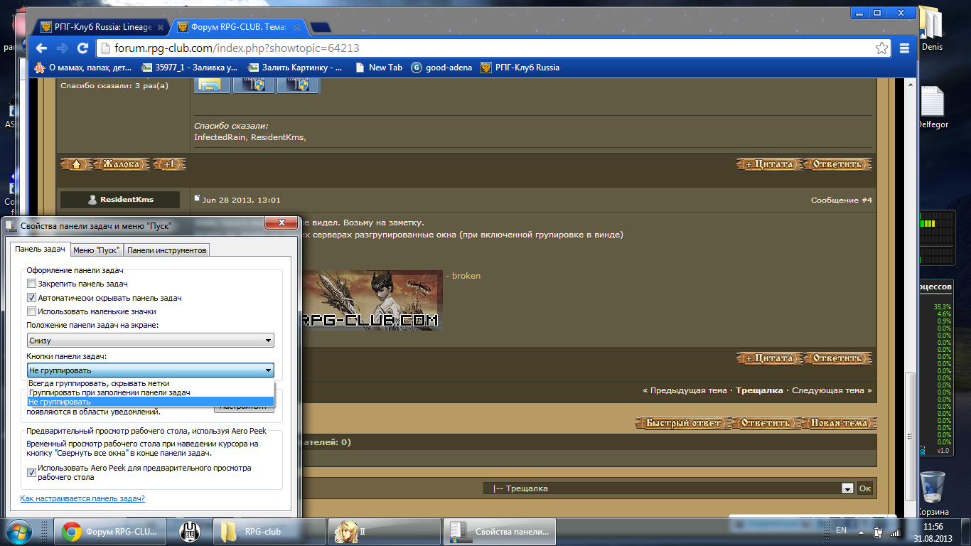The height and width of the screenshot is (546, 971).
Task: Click ResidentKms user avatar icon
Action: [x=92, y=200]
